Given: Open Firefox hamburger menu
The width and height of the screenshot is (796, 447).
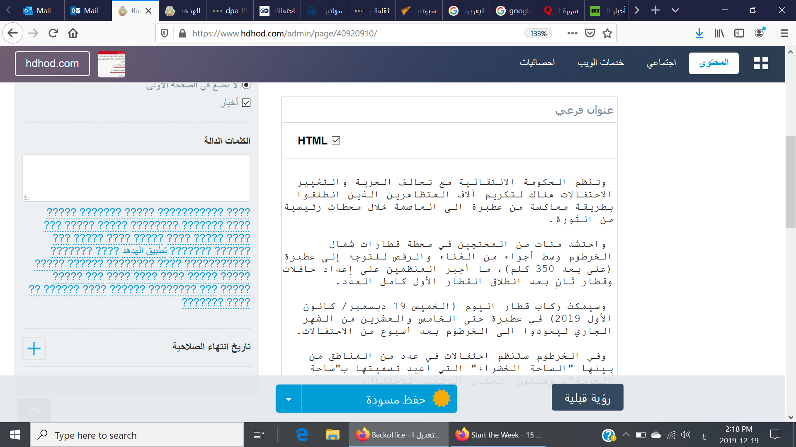Looking at the screenshot, I should [x=784, y=33].
